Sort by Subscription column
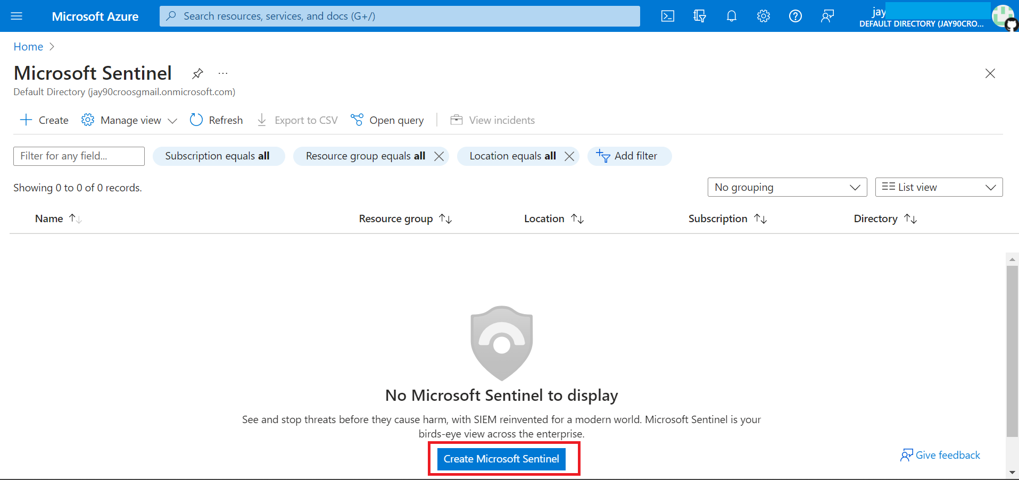The height and width of the screenshot is (480, 1019). [727, 218]
